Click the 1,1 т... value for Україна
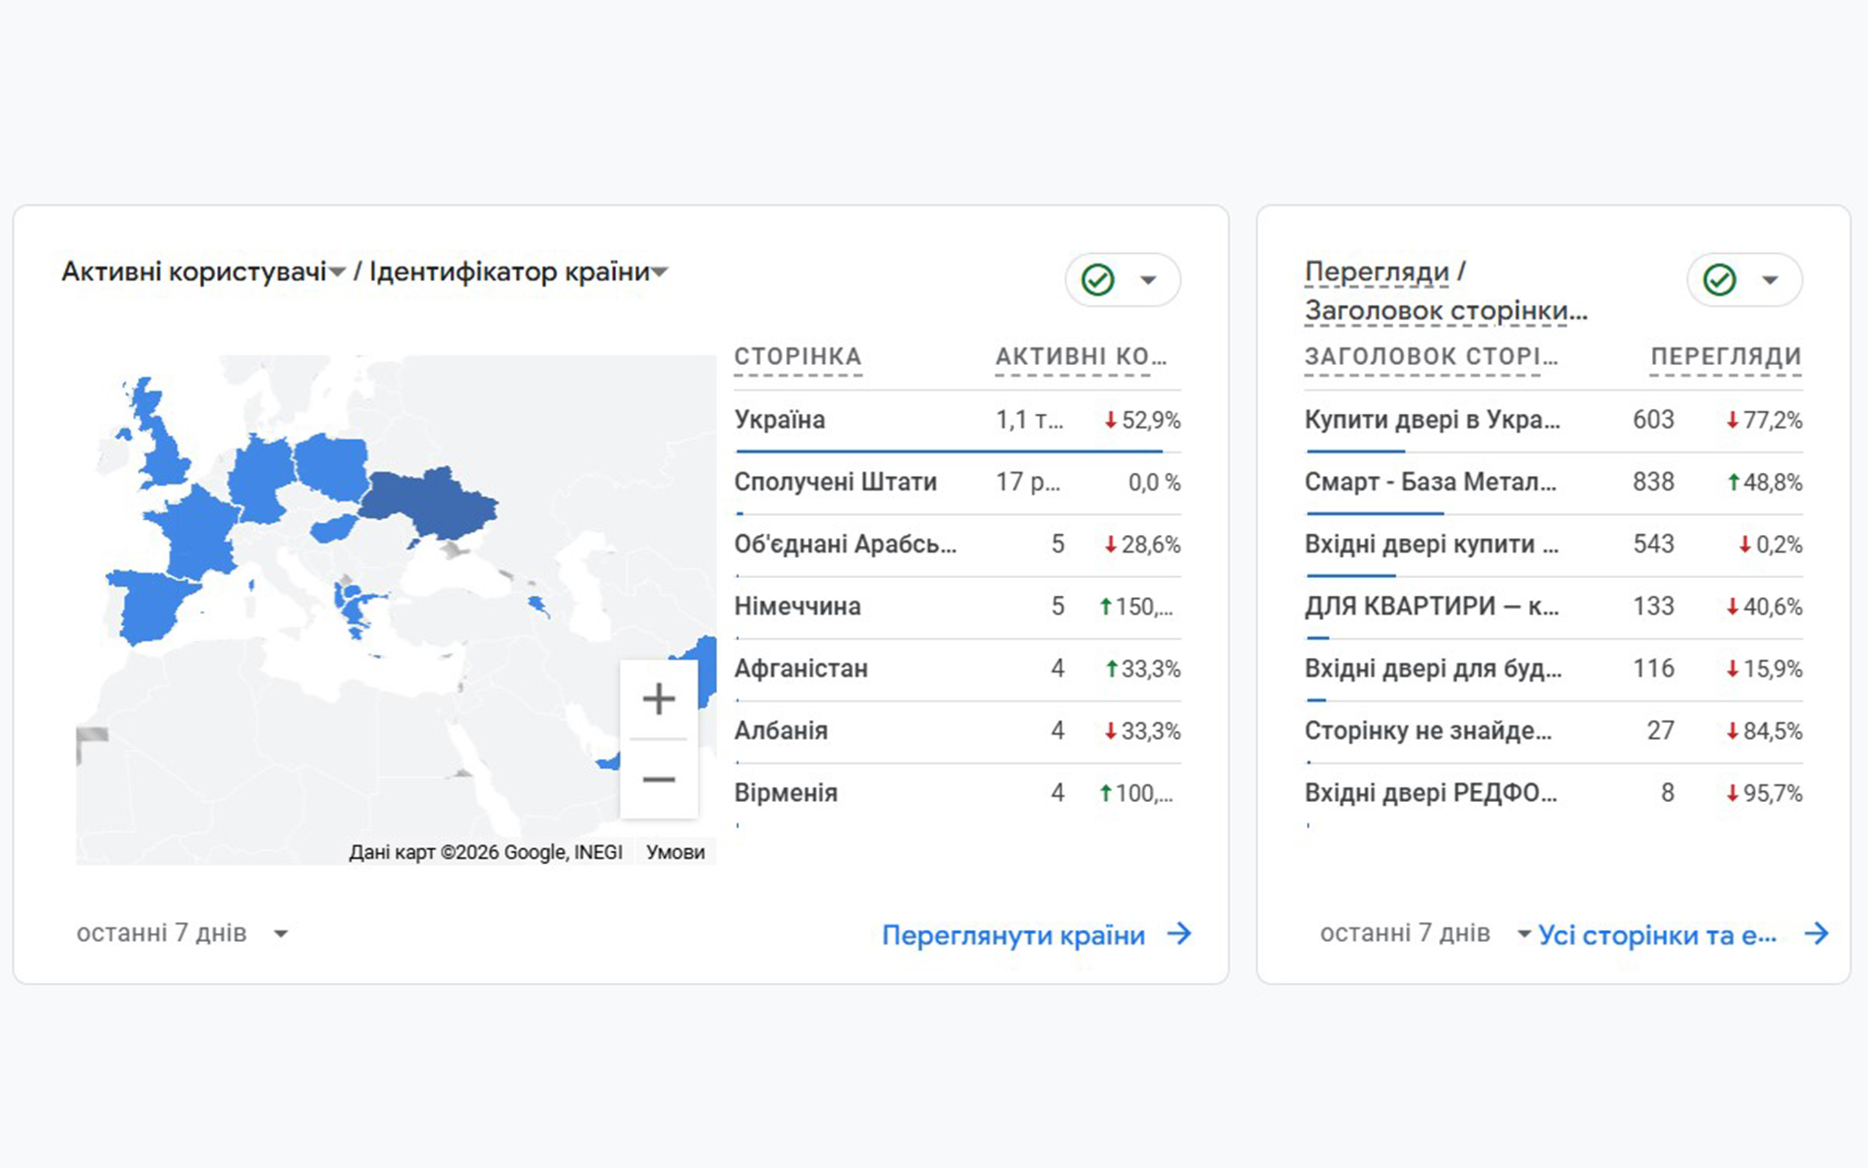Image resolution: width=1868 pixels, height=1168 pixels. [1029, 420]
